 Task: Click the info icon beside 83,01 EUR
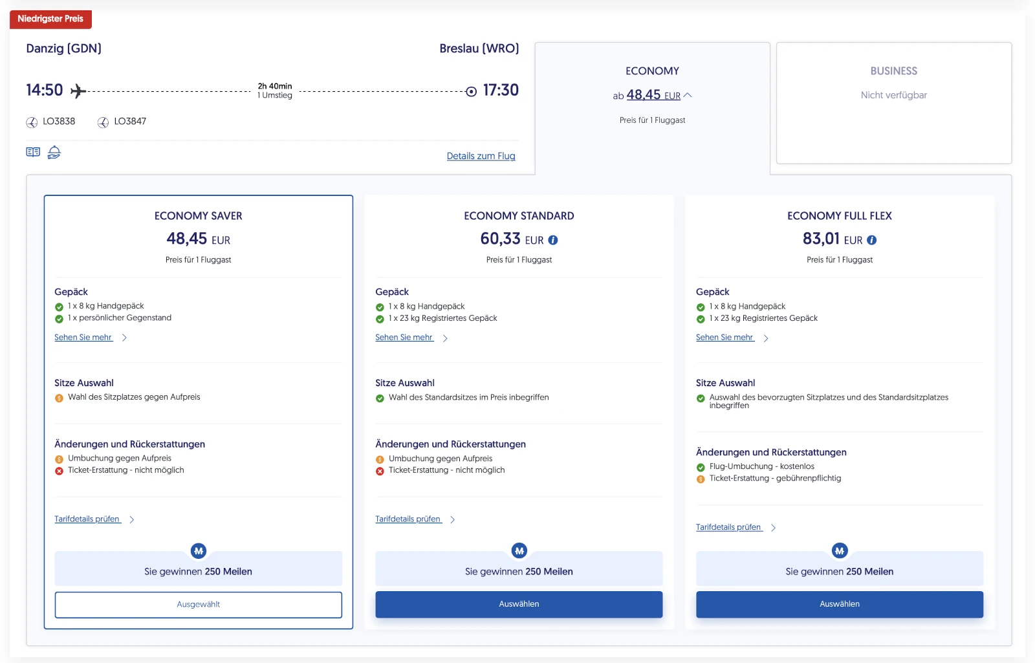872,240
